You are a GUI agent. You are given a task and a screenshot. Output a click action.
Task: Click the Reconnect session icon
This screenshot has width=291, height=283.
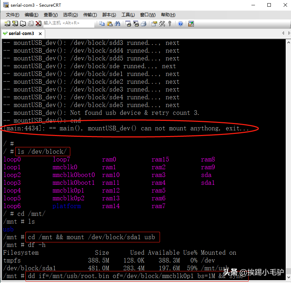pyautogui.click(x=31, y=24)
